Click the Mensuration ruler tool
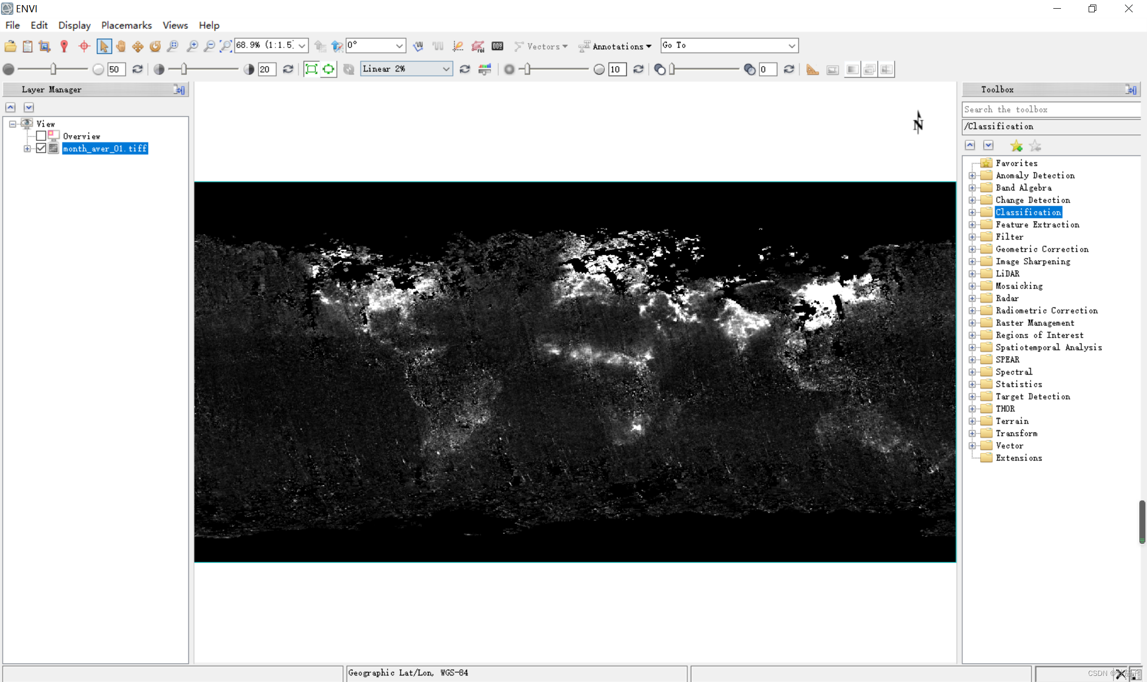Screen dimensions: 1147x682 [812, 70]
